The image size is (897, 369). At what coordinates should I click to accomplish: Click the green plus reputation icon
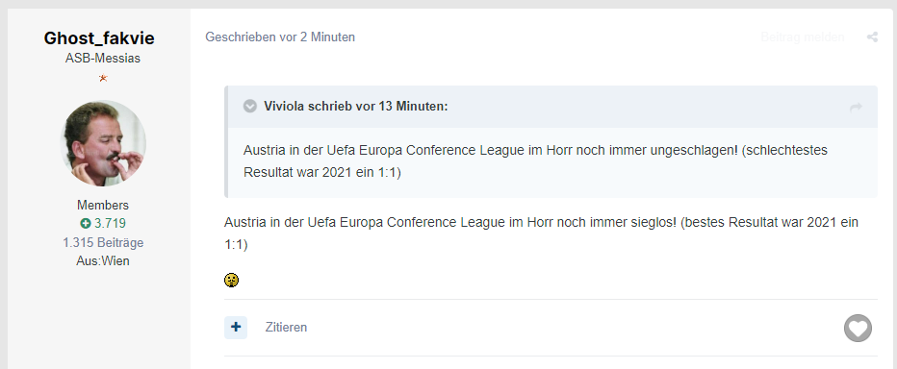[86, 223]
